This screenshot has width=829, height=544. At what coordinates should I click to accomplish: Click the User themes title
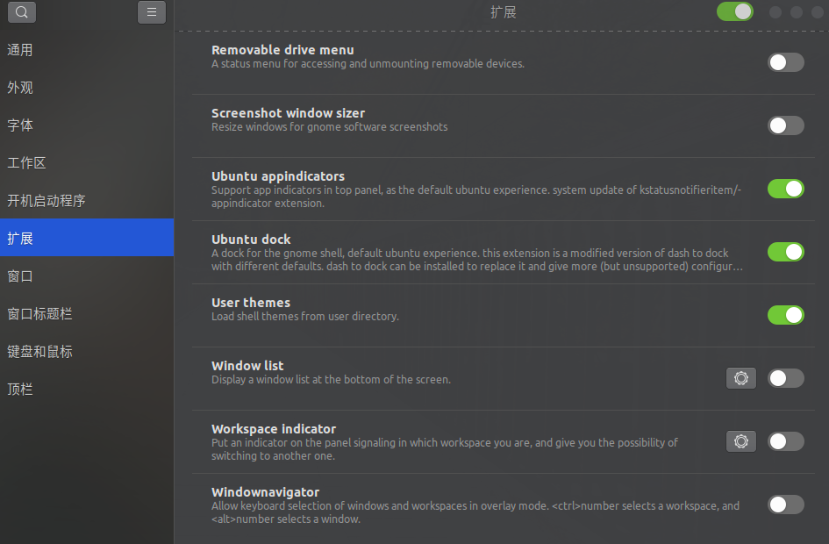[x=251, y=303]
